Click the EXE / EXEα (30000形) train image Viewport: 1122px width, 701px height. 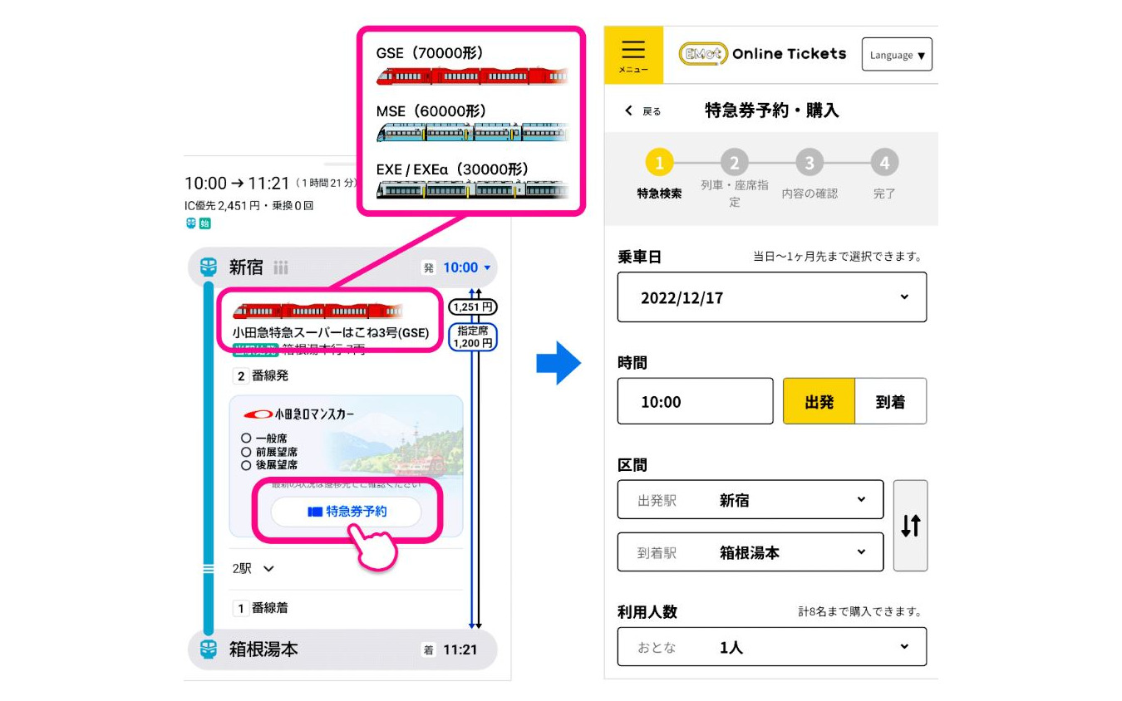(x=472, y=190)
